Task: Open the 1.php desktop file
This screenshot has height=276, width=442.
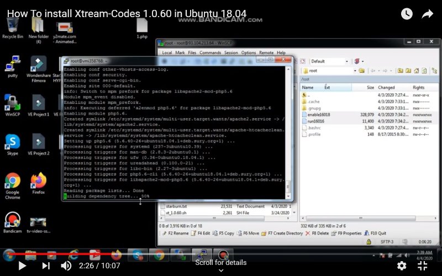Action: (x=142, y=28)
